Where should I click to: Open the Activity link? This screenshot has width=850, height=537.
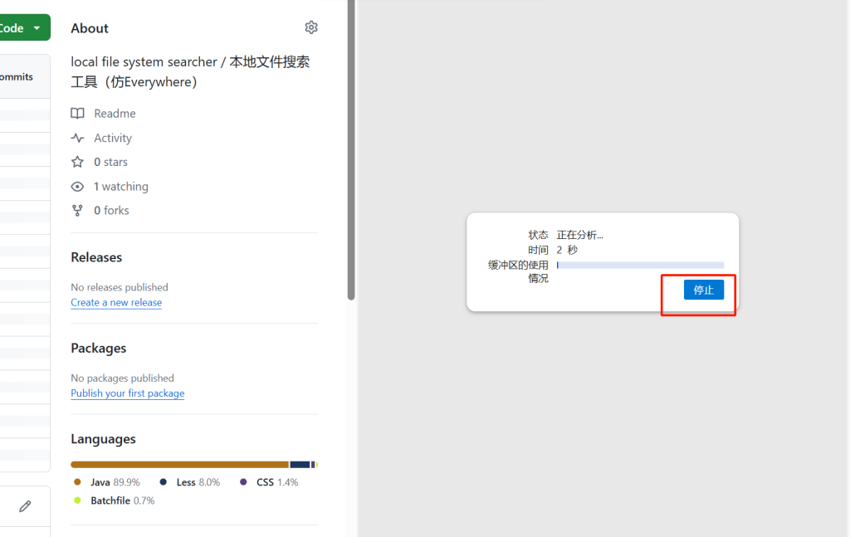coord(113,139)
